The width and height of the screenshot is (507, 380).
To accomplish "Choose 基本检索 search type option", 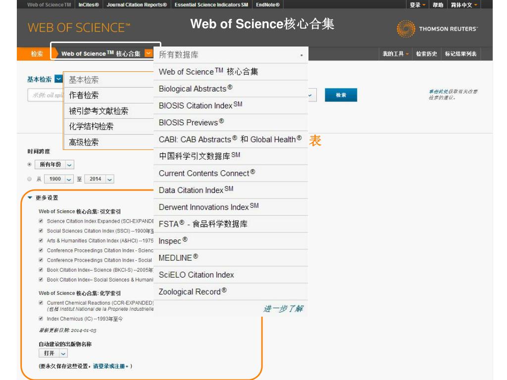I will [109, 80].
